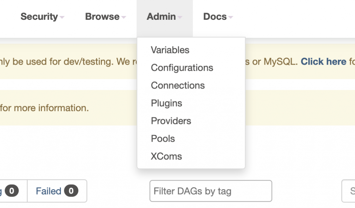This screenshot has height=208, width=355.
Task: Expand the Docs navigation menu
Action: click(x=215, y=17)
